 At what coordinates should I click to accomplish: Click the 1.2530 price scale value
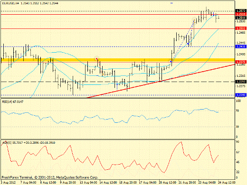(241, 21)
